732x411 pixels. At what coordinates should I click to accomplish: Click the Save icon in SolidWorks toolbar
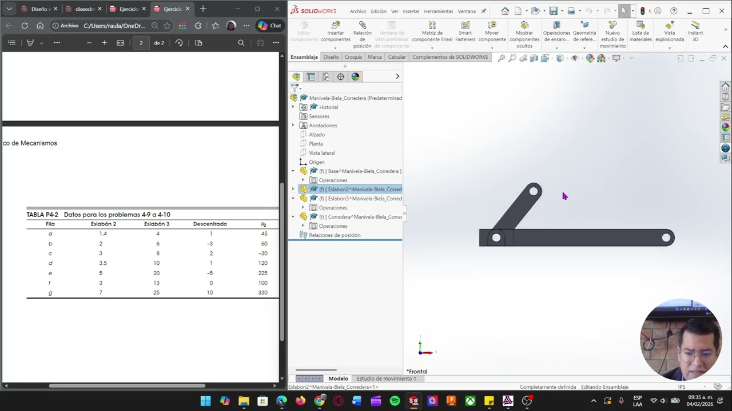tap(553, 11)
